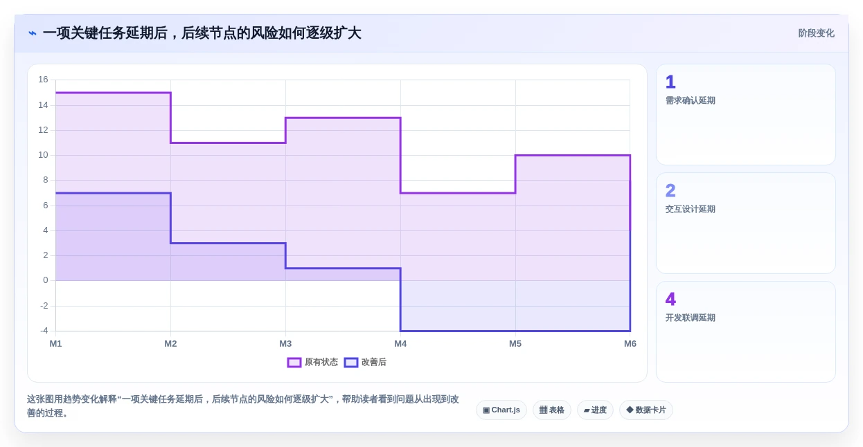Click the chart title heading text

202,33
